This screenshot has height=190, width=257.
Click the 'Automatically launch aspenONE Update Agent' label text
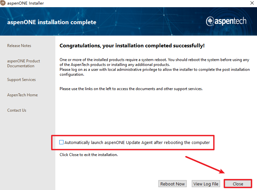click(x=137, y=142)
